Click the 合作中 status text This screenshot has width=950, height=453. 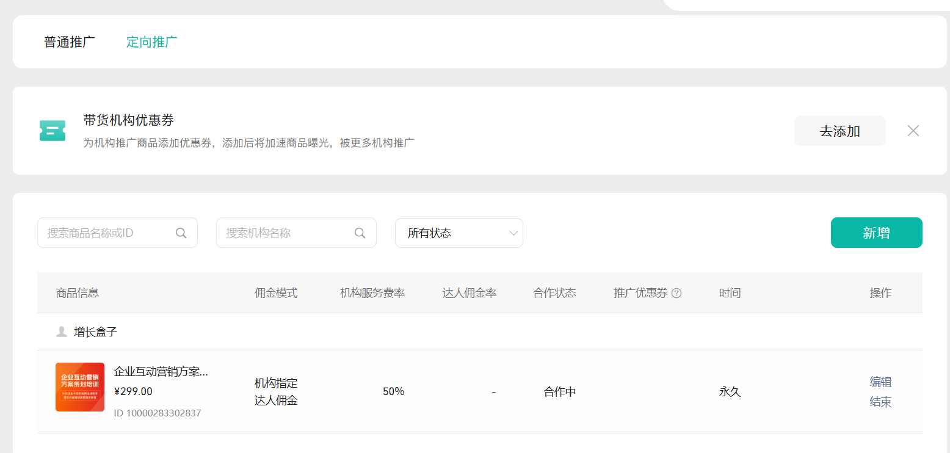(x=560, y=392)
